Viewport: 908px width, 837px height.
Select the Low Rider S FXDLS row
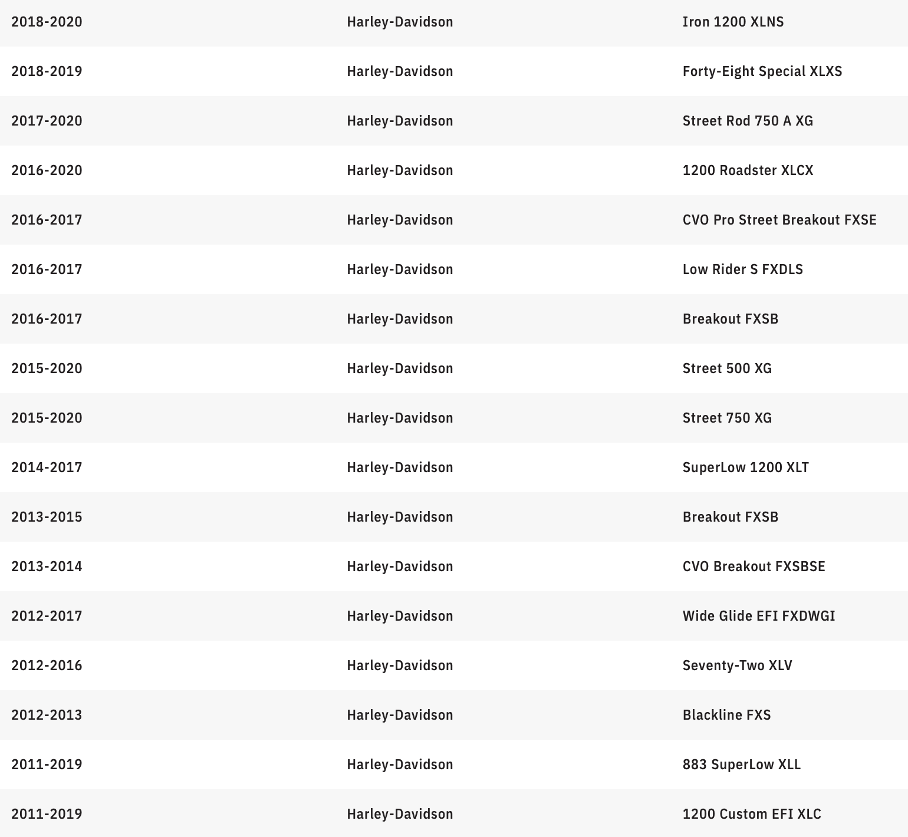pos(742,270)
